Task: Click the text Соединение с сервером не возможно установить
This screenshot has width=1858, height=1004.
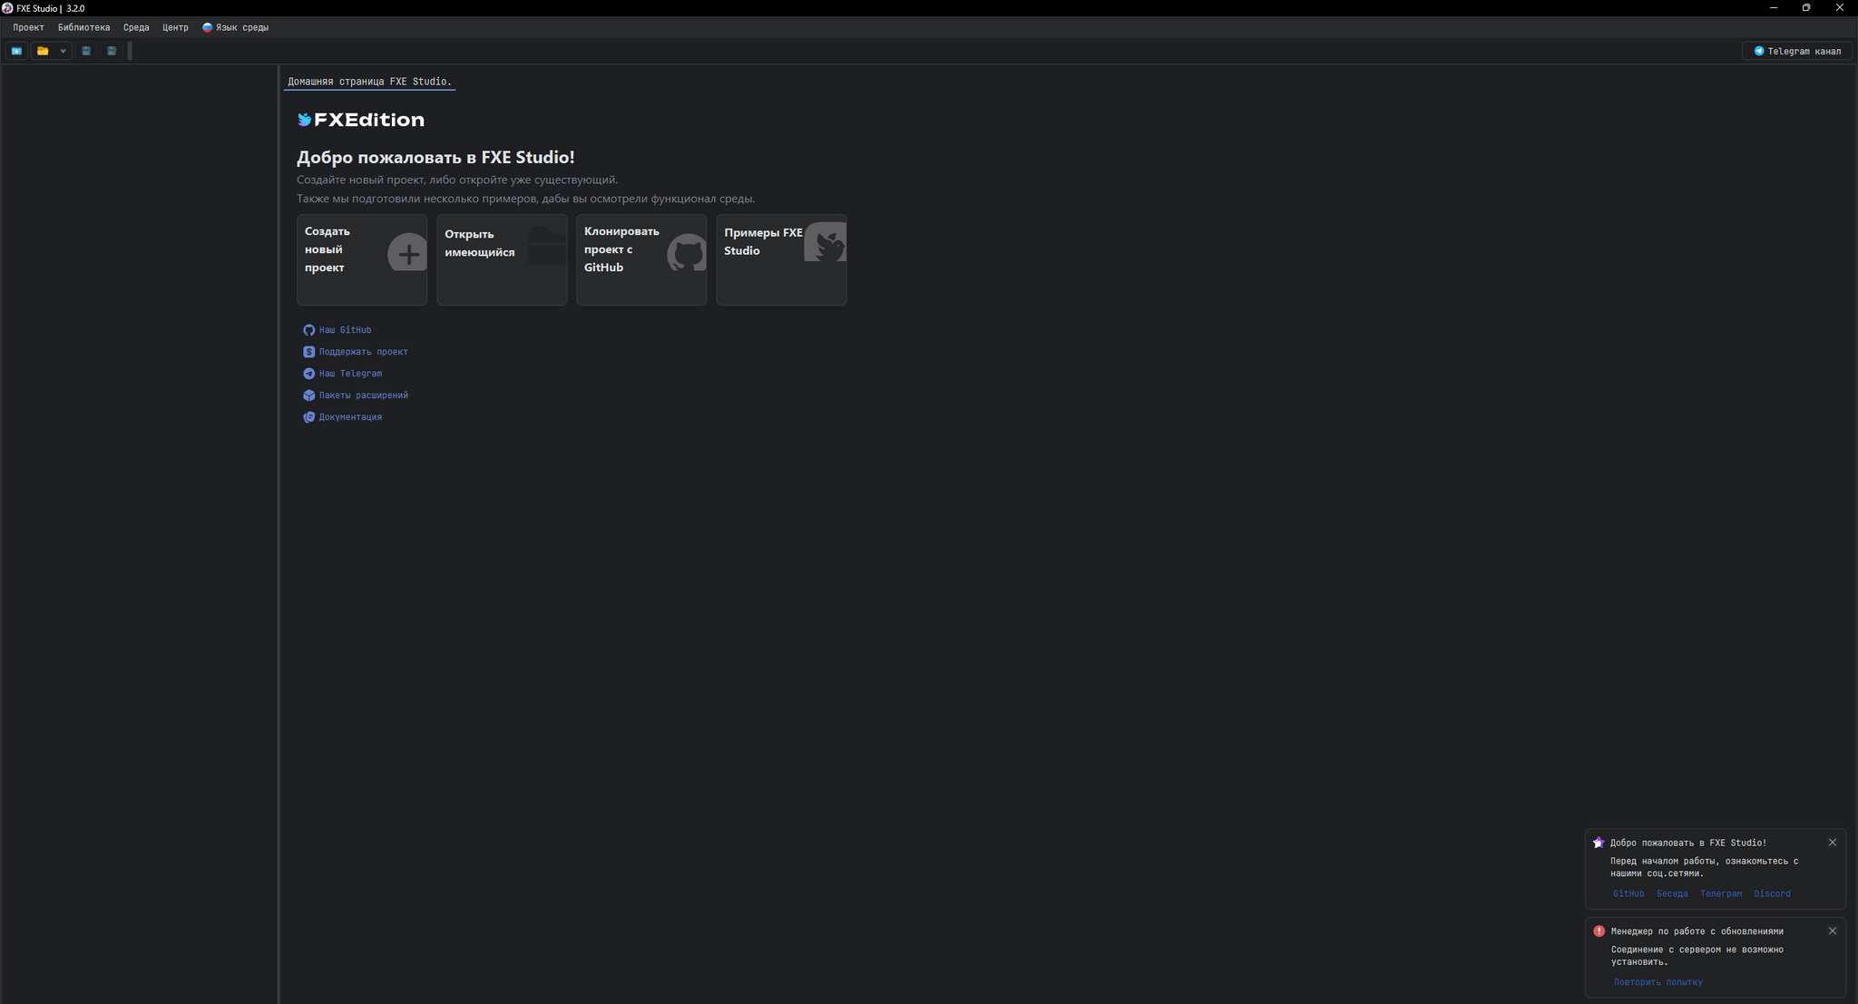Action: click(1697, 956)
